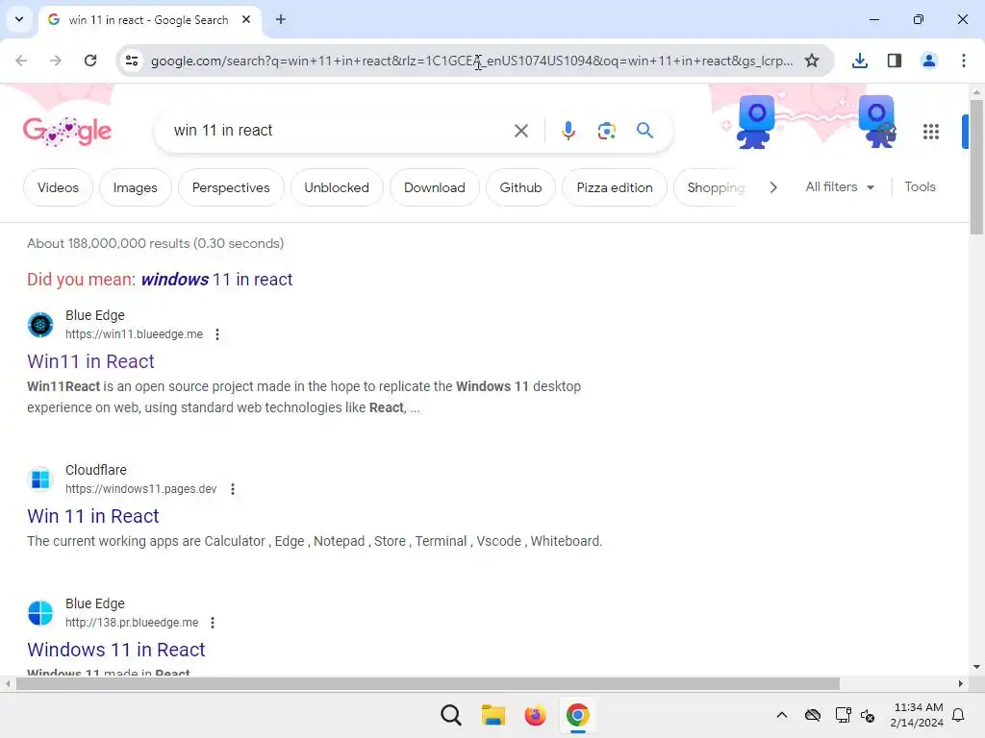Click the address bar URL
Screen dimensions: 985x738
[x=471, y=61]
